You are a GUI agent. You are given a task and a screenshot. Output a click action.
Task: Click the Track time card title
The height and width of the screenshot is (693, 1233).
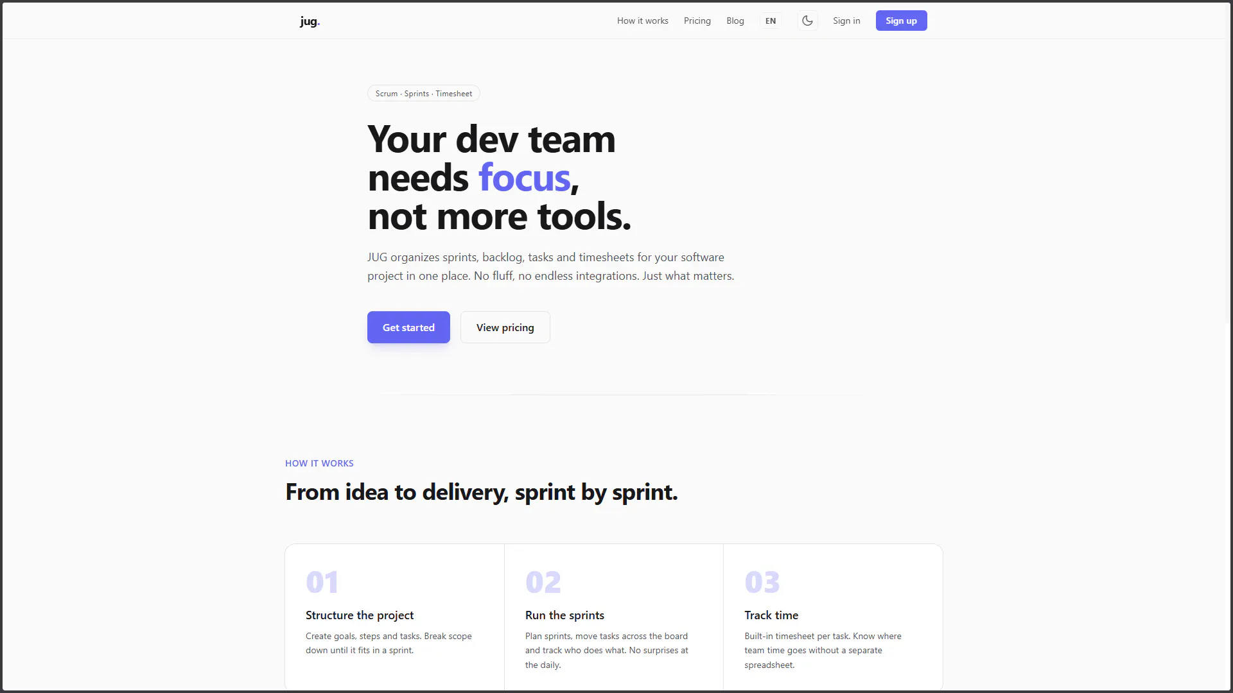coord(771,615)
